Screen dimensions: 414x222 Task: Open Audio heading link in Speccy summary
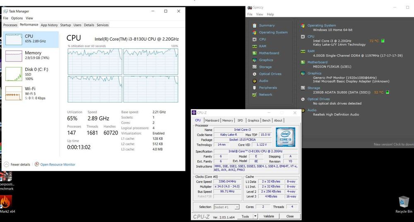312,110
